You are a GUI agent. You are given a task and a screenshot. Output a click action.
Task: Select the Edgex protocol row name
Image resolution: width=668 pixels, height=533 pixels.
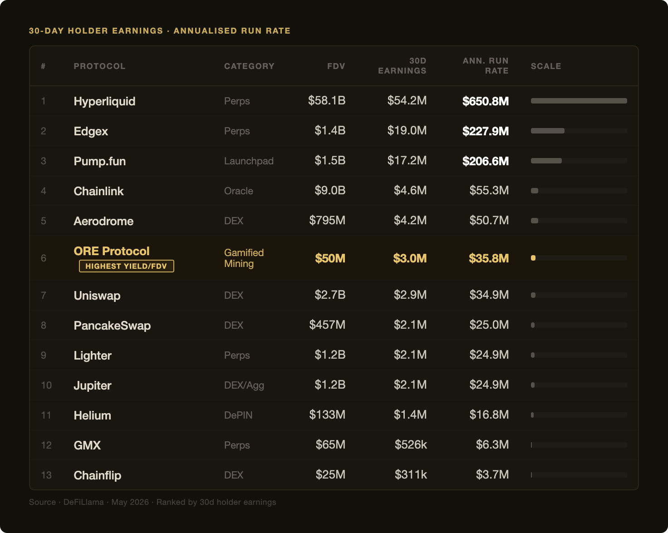tap(91, 131)
